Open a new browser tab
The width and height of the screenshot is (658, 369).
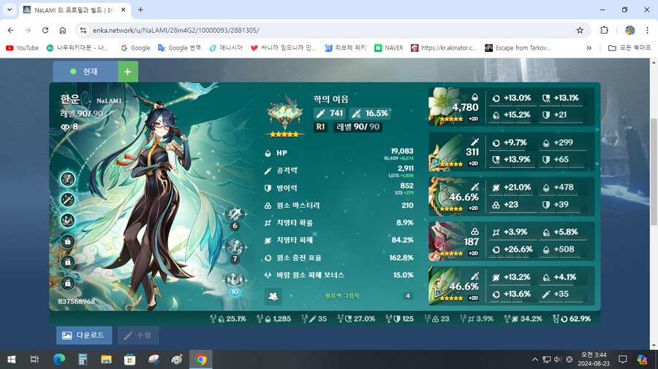point(140,9)
